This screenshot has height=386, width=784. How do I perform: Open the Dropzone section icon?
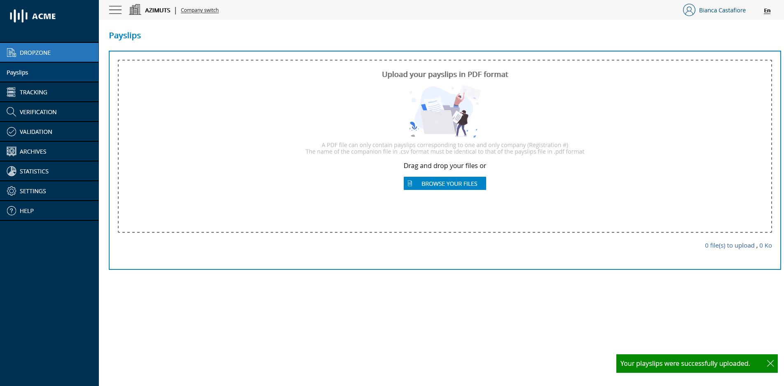11,52
